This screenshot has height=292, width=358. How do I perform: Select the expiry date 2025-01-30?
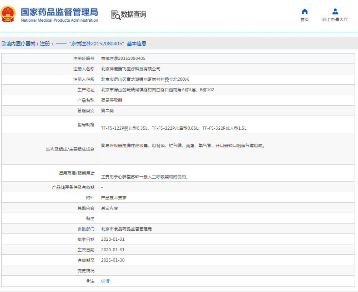[112, 260]
